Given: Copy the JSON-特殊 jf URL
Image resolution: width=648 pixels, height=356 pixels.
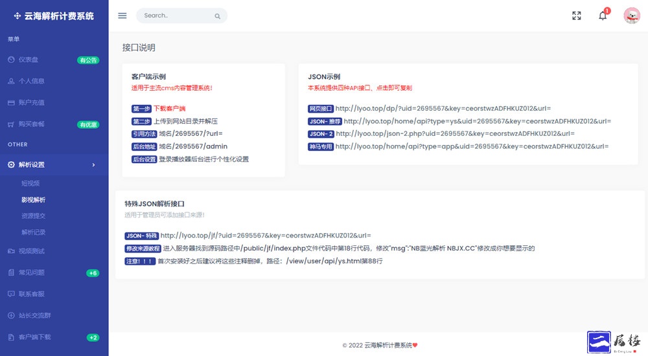Looking at the screenshot, I should (x=266, y=236).
